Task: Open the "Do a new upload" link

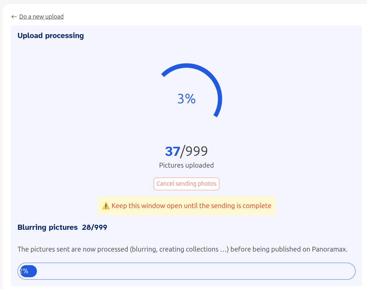Action: (41, 17)
